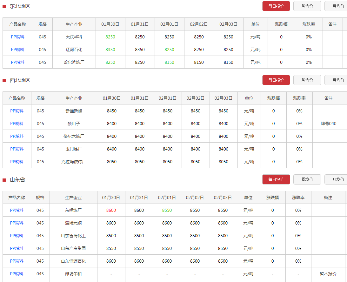The height and width of the screenshot is (282, 347).
Task: Click green 8150 price for 哈尔滨炼厂 02月01日
Action: click(x=169, y=63)
